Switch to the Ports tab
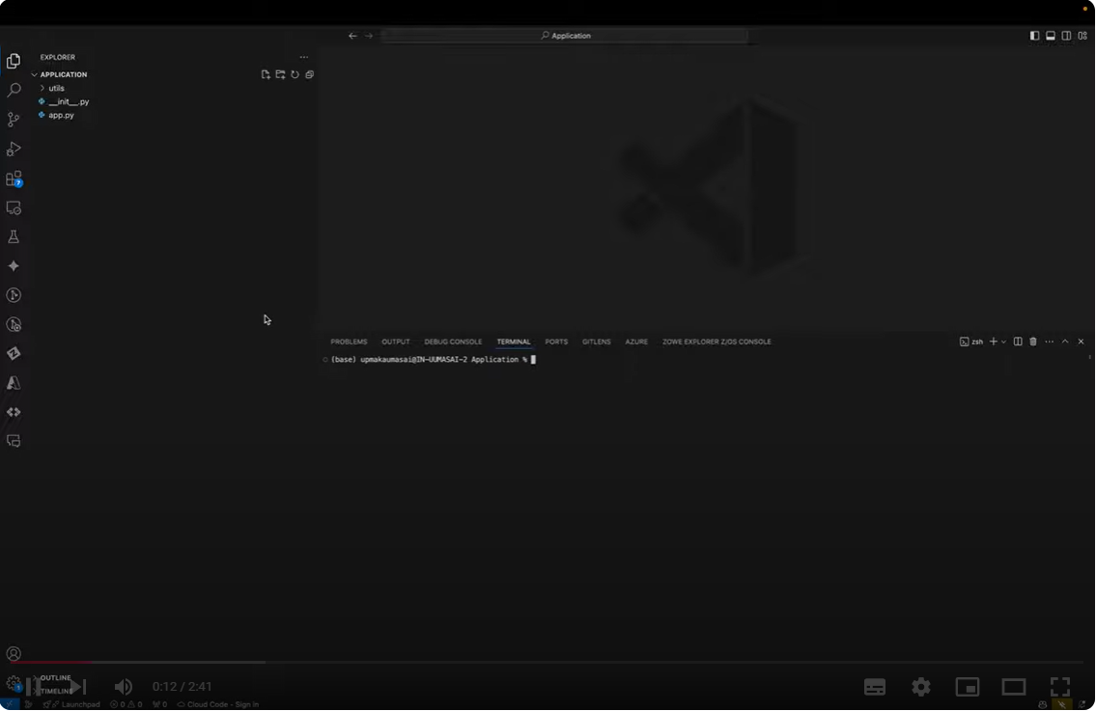Screen dimensions: 1096x711 [x=556, y=342]
